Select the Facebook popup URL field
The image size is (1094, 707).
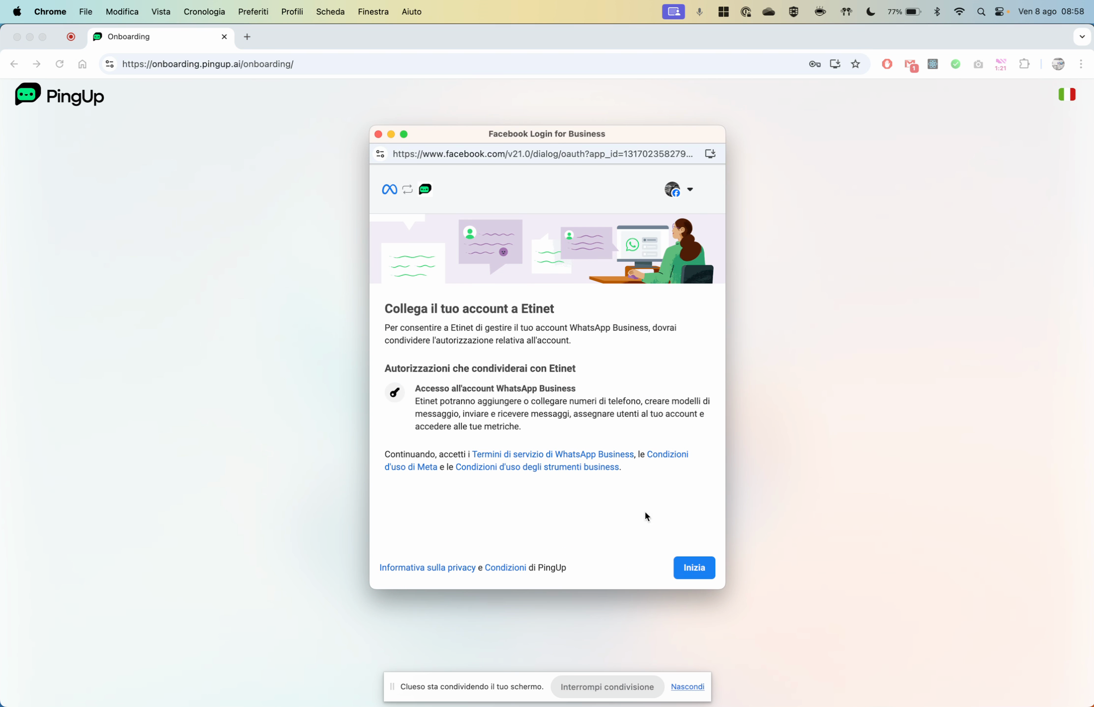click(x=543, y=154)
